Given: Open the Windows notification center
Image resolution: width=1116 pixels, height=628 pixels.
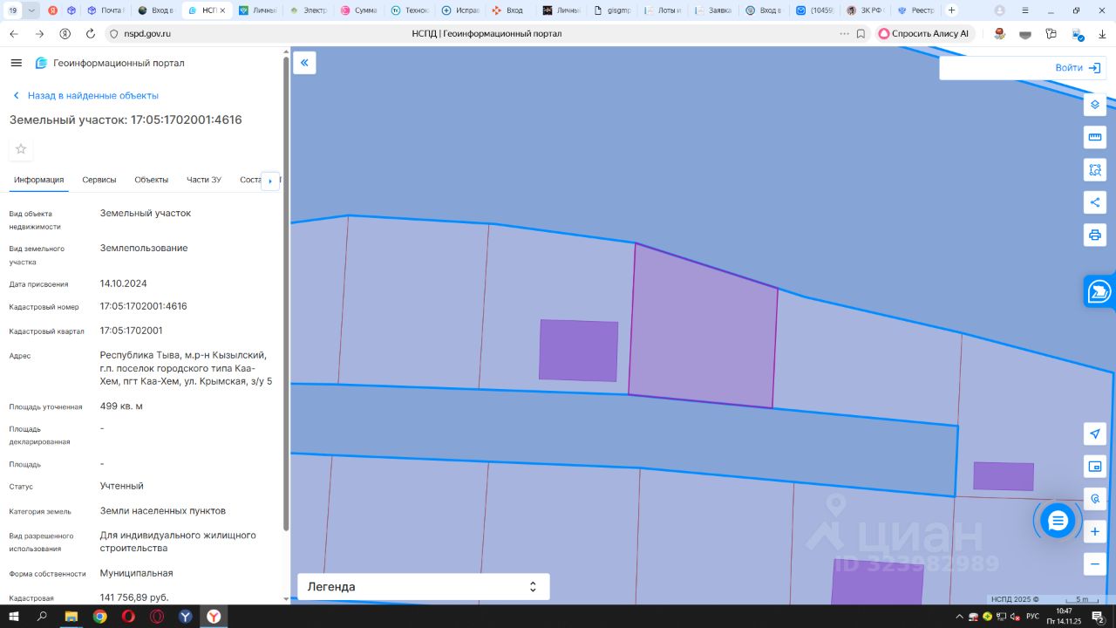Looking at the screenshot, I should tap(1098, 617).
